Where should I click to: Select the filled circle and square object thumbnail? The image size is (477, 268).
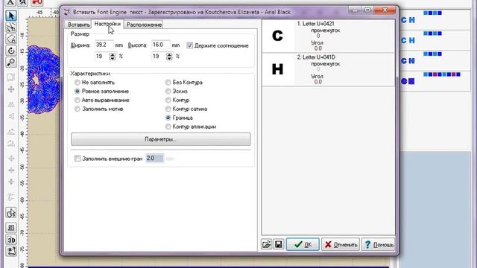pos(408,81)
